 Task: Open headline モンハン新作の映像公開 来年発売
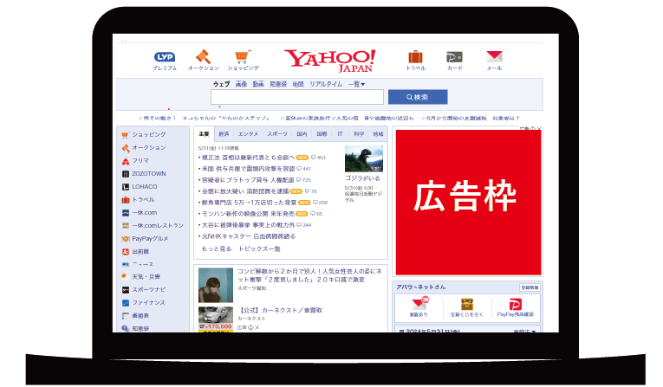248,214
